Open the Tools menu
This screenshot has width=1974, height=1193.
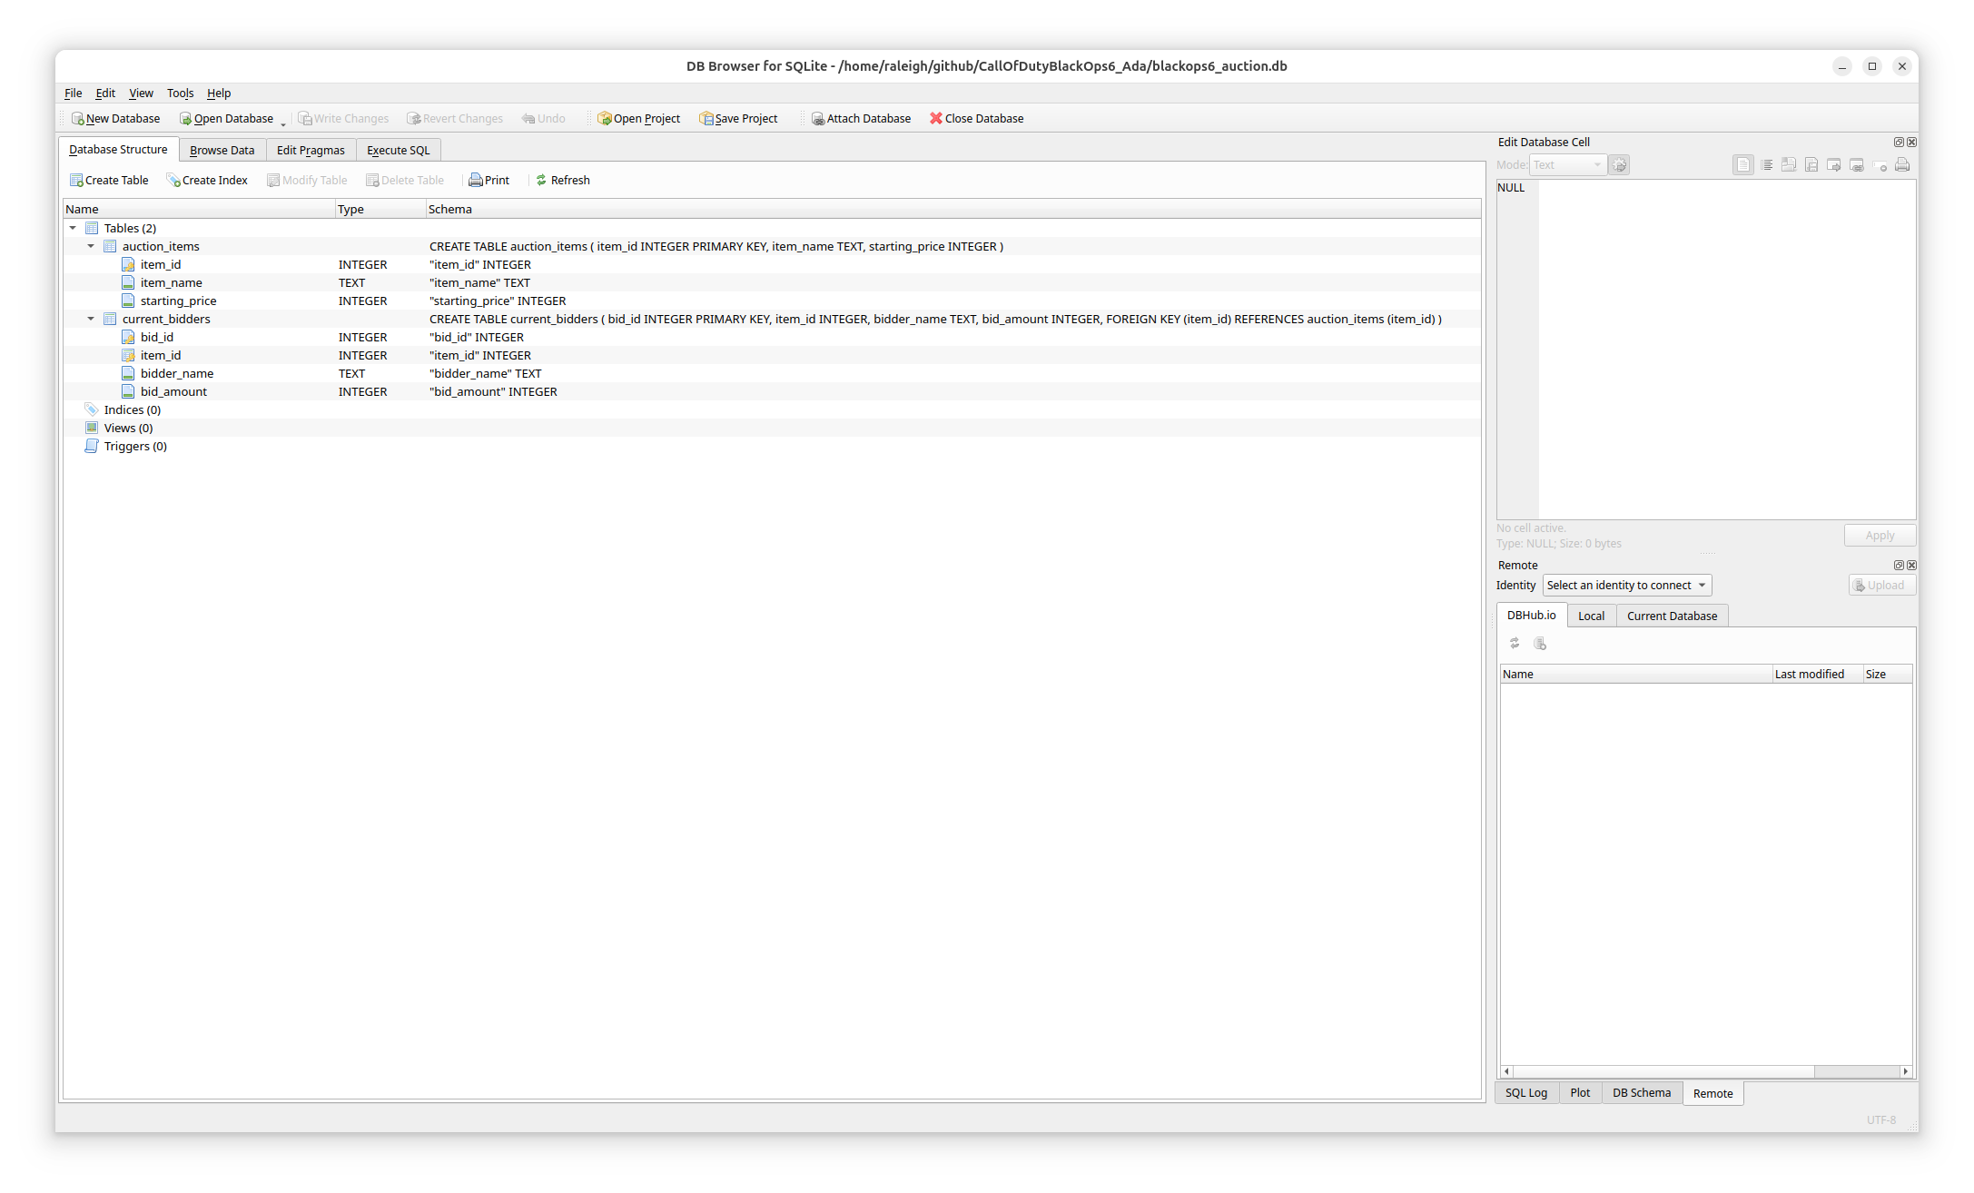coord(180,93)
